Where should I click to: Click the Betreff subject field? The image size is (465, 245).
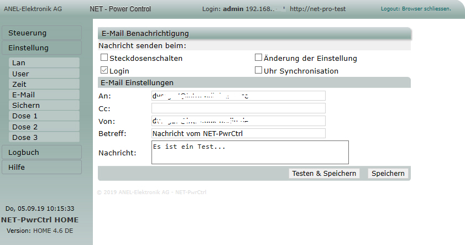[238, 133]
